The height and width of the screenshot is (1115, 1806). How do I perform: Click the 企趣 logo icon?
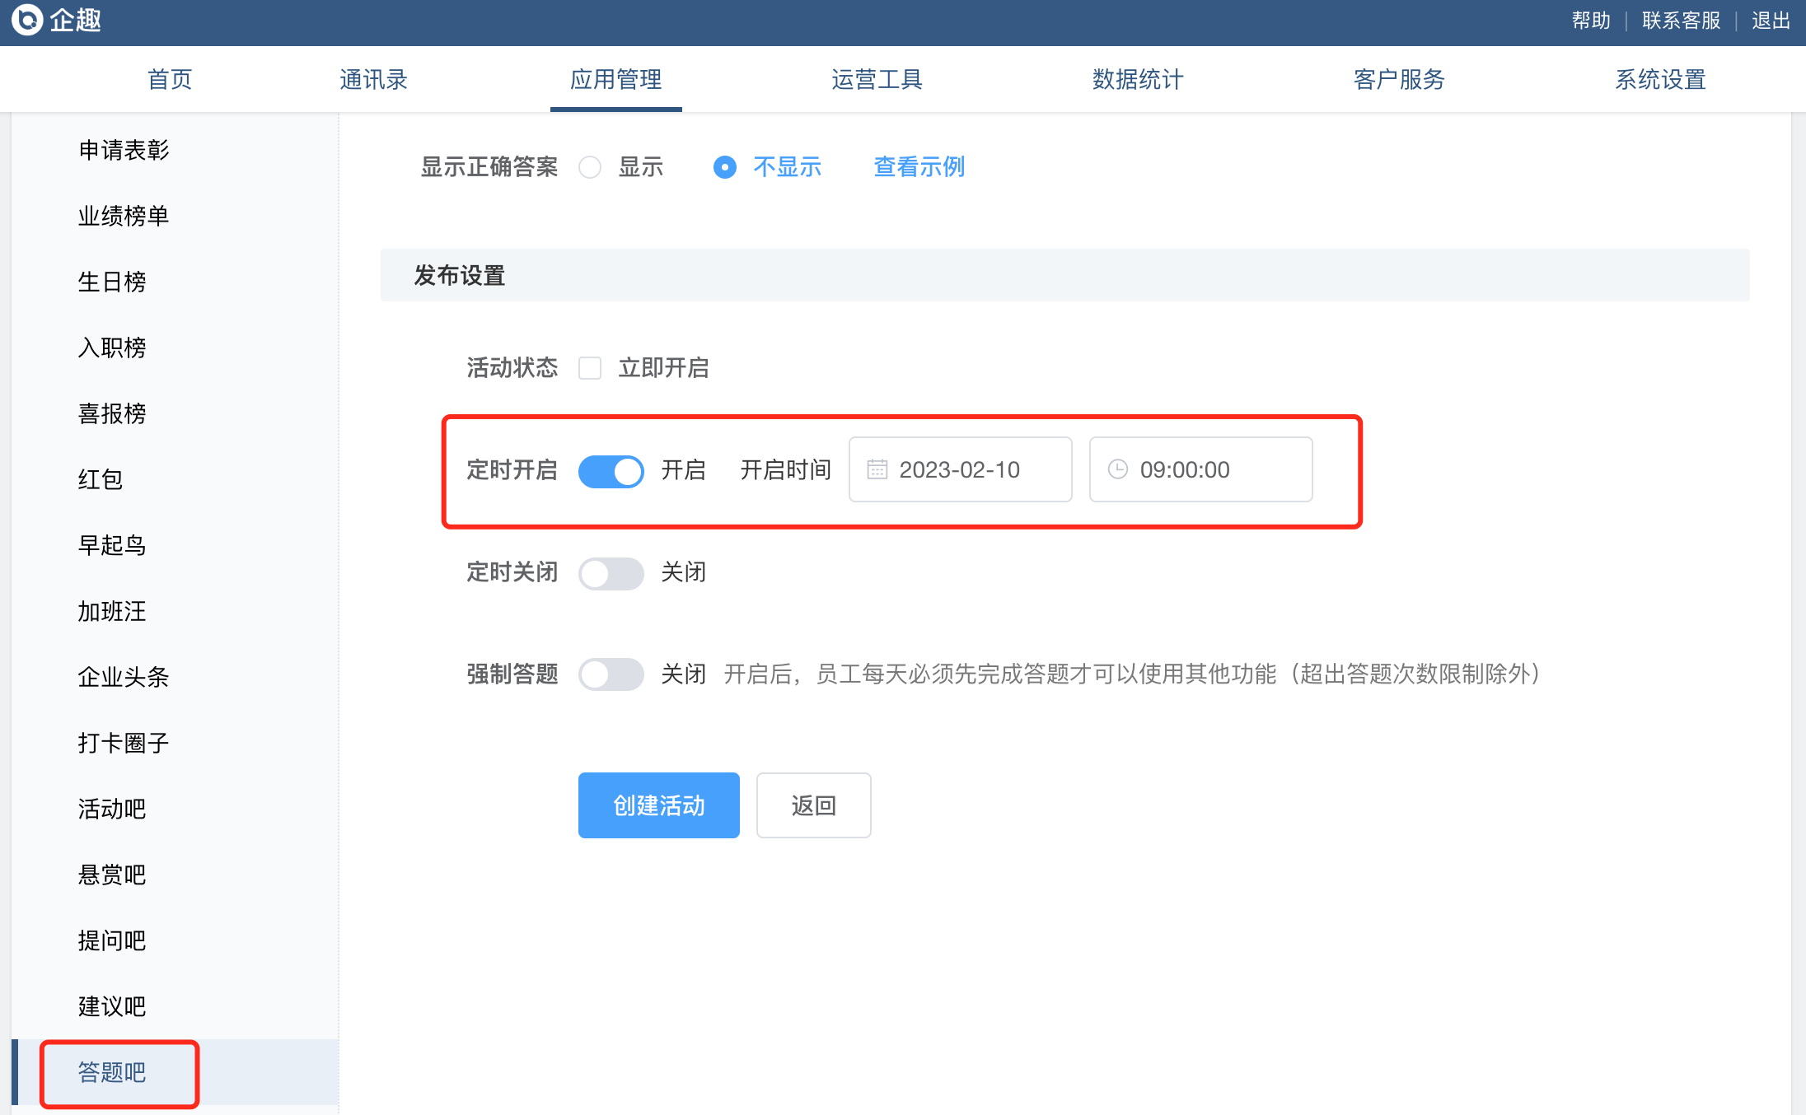click(27, 20)
